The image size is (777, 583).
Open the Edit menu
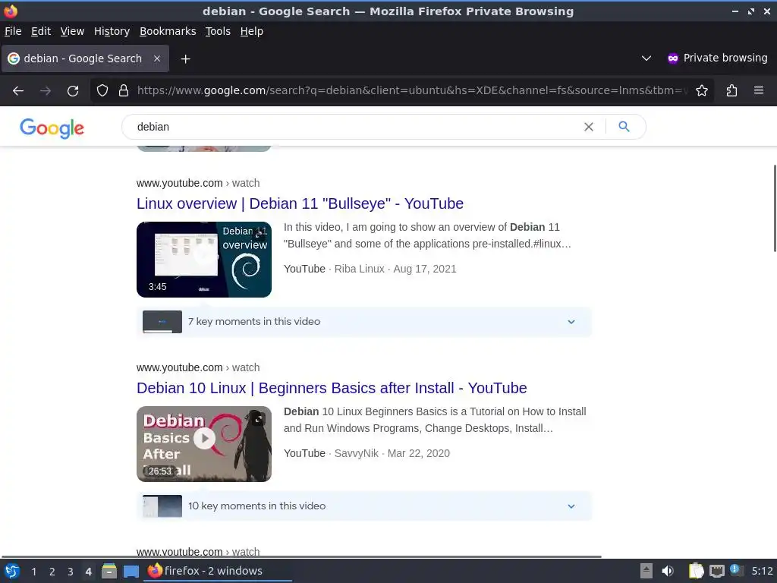point(41,31)
